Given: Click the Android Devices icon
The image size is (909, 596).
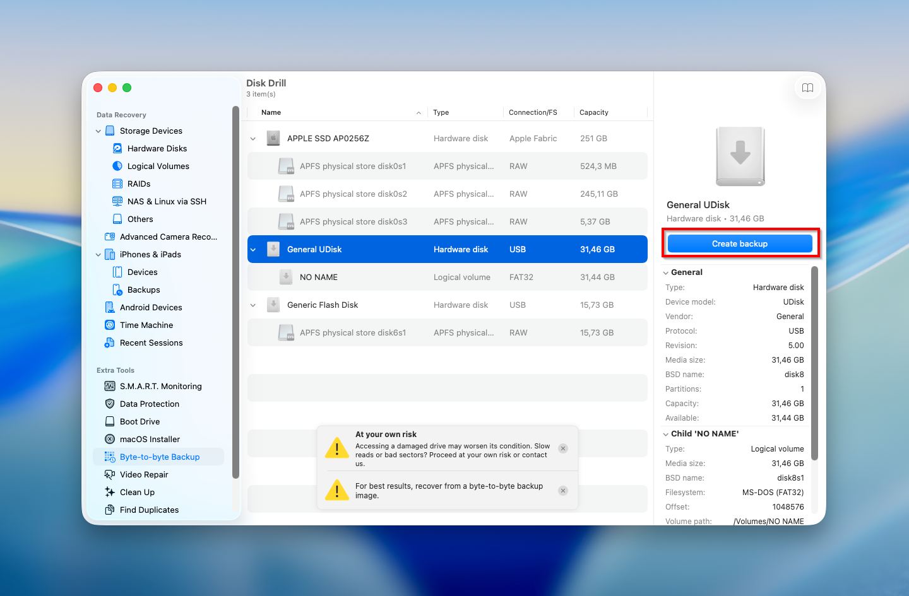Looking at the screenshot, I should click(110, 307).
